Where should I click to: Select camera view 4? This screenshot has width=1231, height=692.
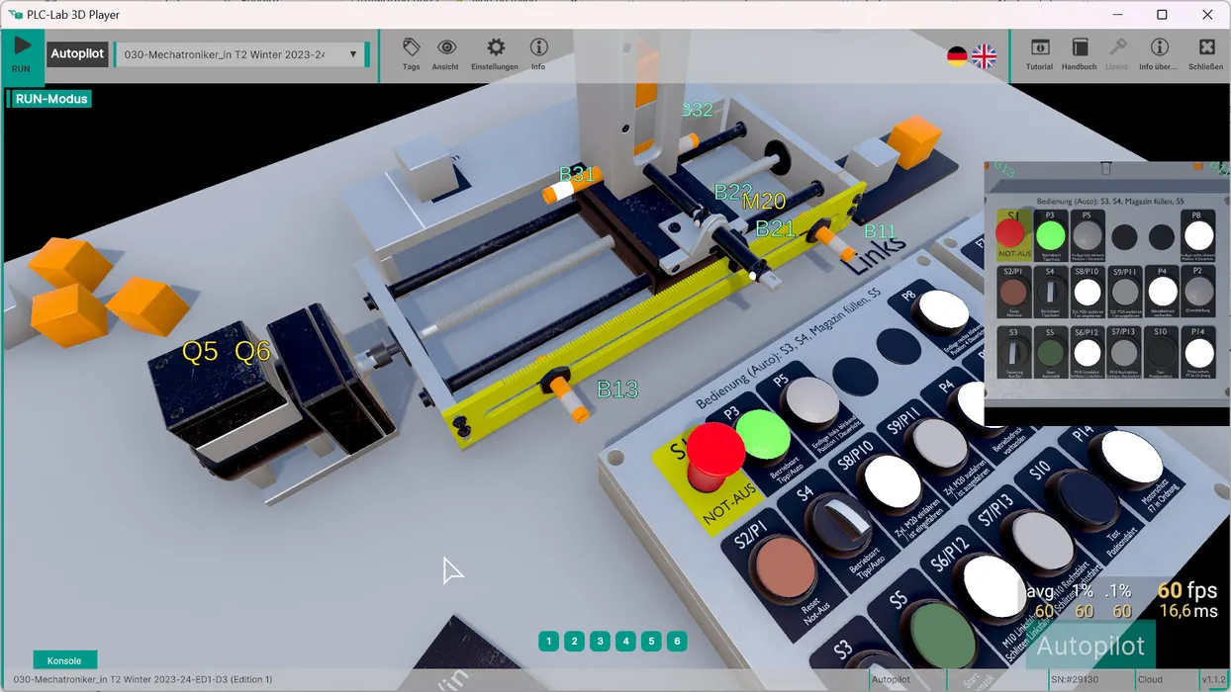[x=625, y=642]
